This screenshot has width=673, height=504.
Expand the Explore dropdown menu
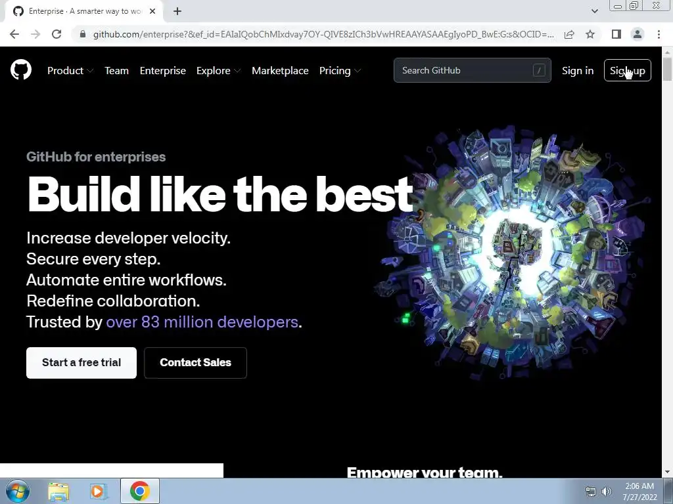coord(218,71)
